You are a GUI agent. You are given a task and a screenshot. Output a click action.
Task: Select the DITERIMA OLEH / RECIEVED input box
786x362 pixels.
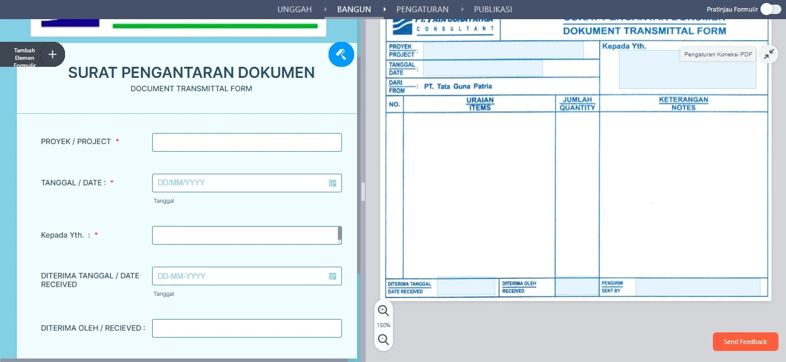tap(247, 328)
